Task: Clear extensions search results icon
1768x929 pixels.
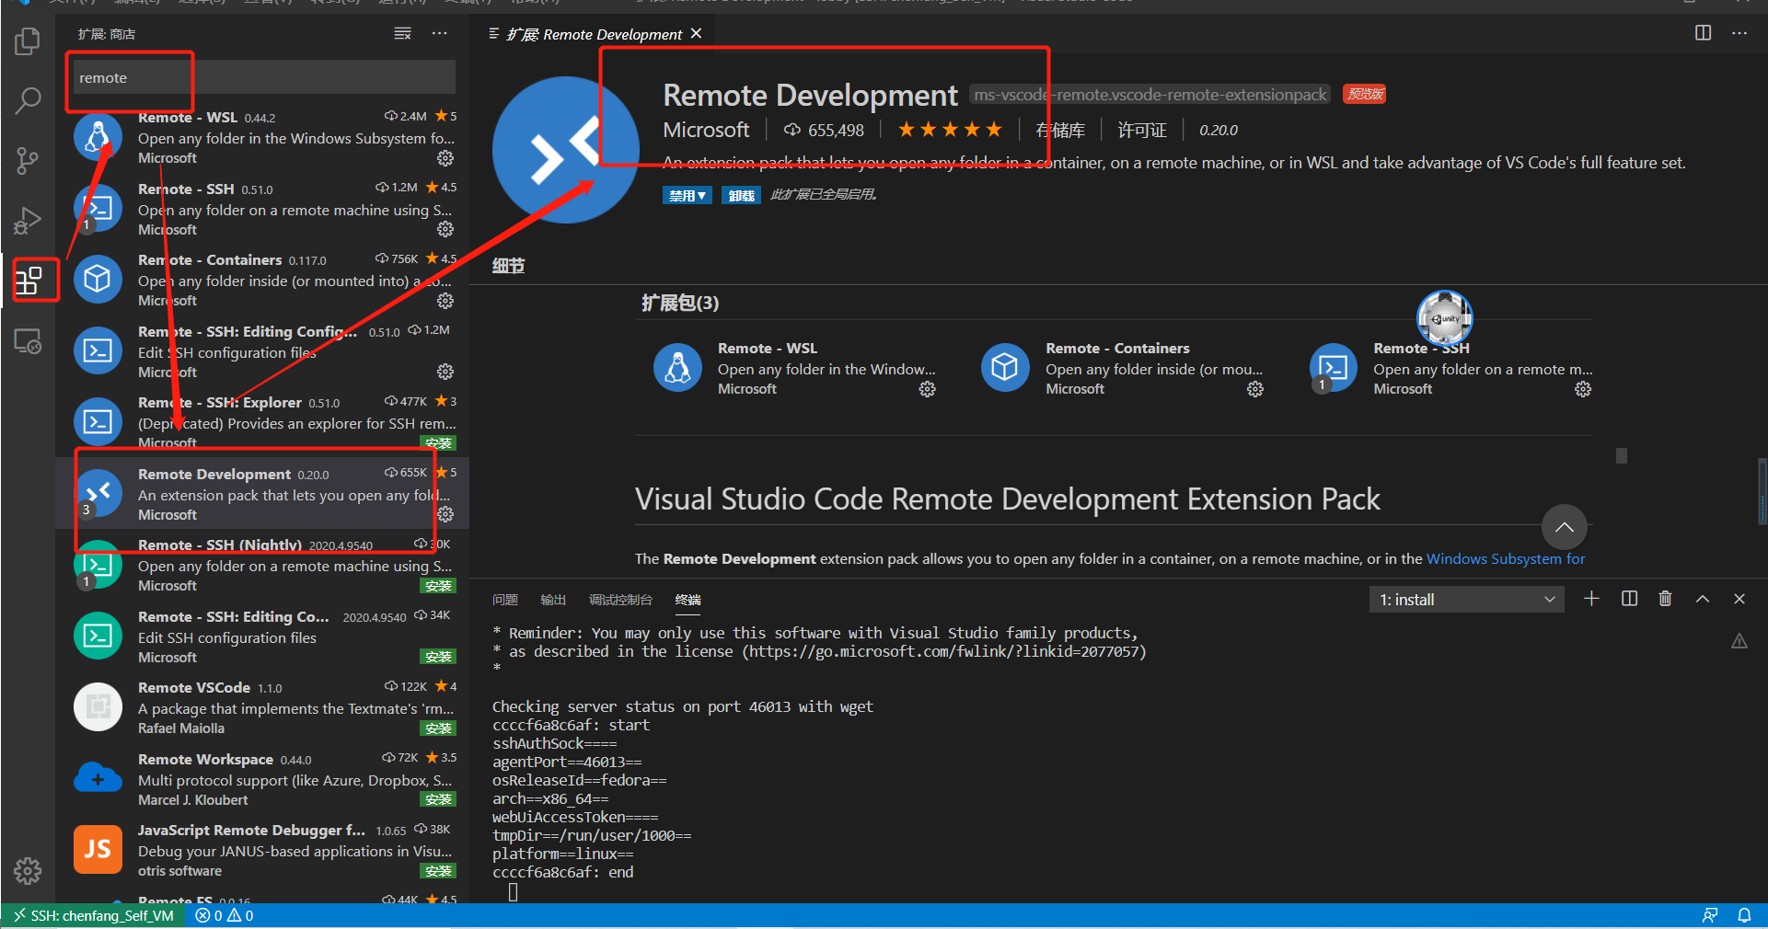Action: click(402, 34)
